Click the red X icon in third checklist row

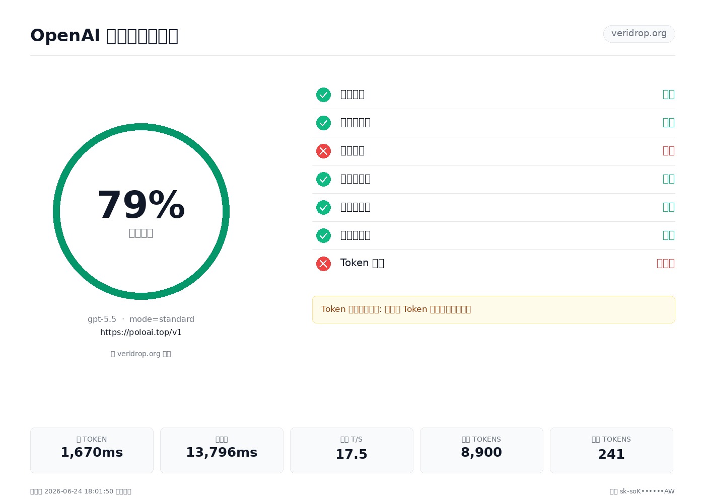click(x=323, y=151)
